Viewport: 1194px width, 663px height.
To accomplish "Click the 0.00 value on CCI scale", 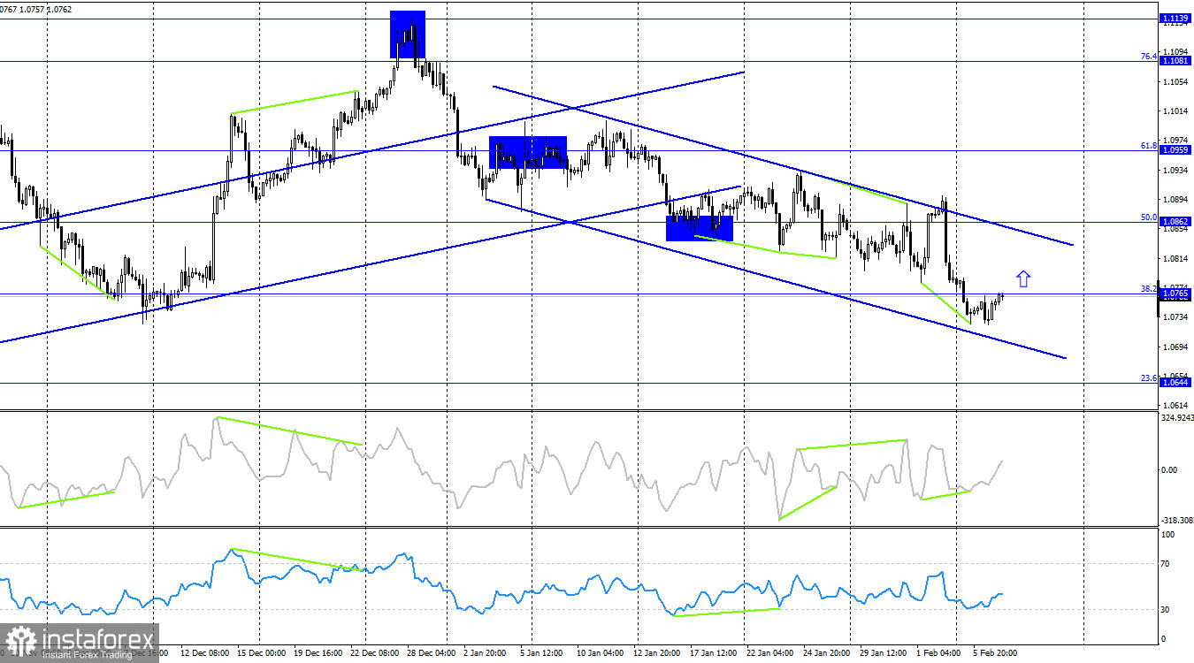I will pos(1169,469).
